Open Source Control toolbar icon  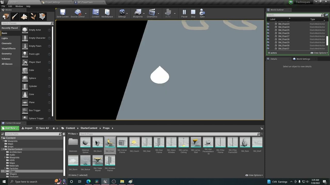[78, 14]
